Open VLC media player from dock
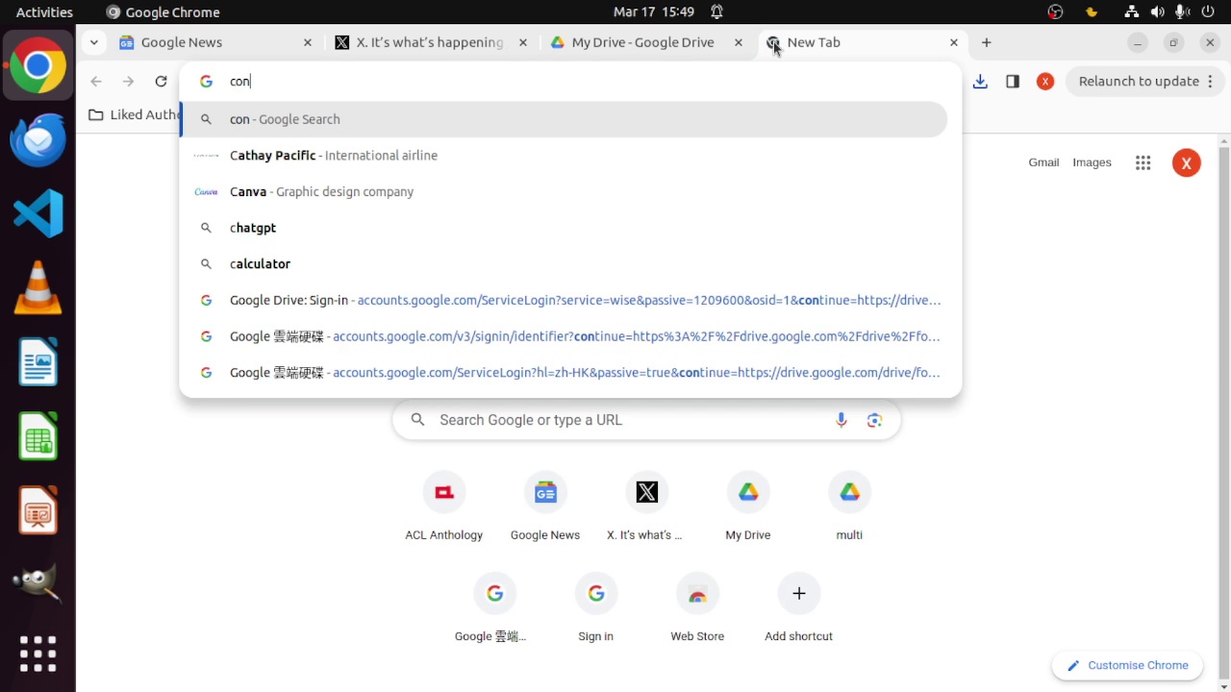This screenshot has width=1231, height=692. pos(38,288)
